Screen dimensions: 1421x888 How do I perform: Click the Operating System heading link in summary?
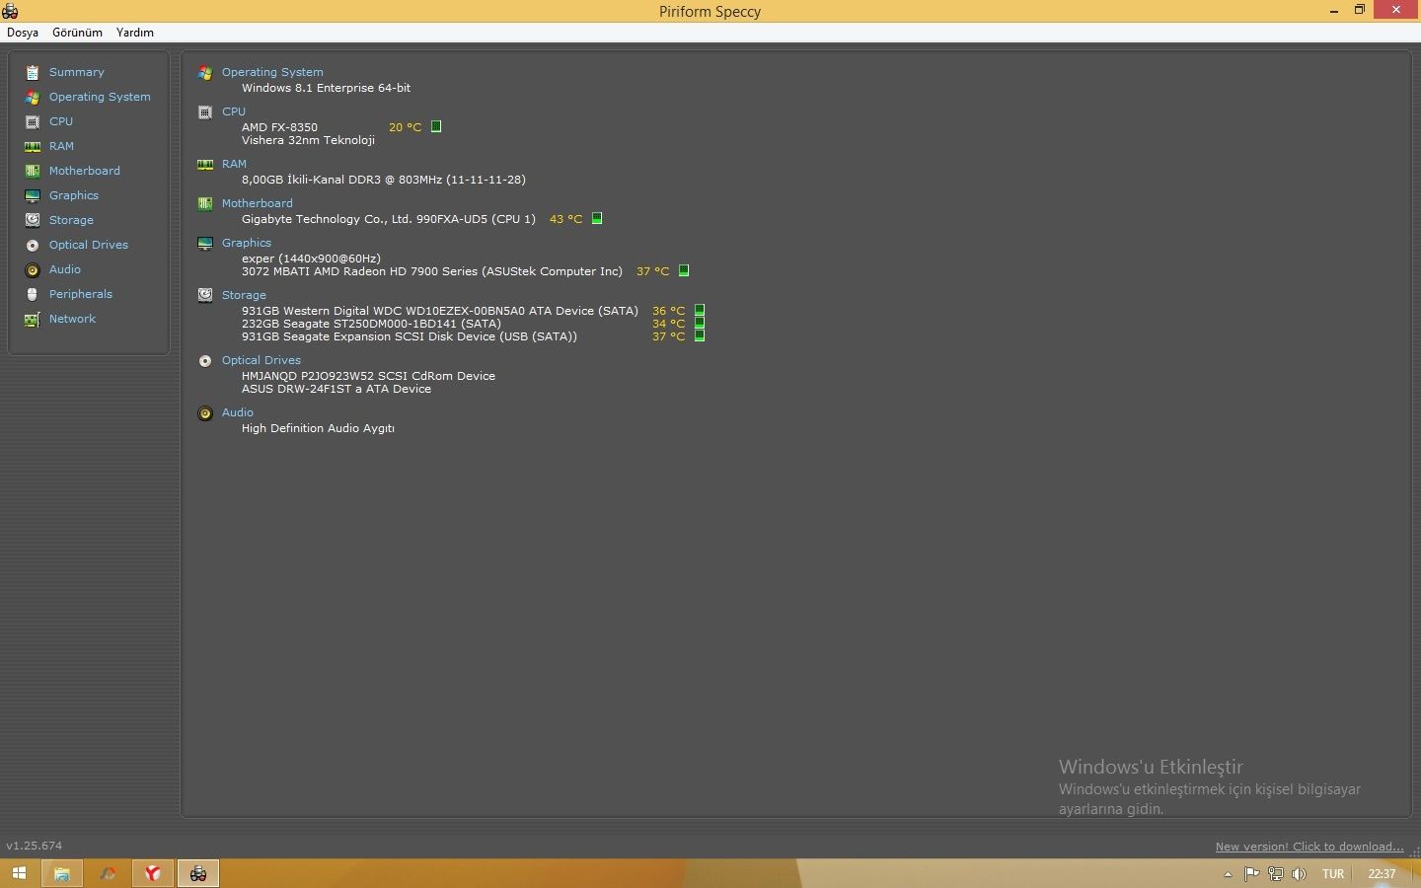pyautogui.click(x=272, y=72)
